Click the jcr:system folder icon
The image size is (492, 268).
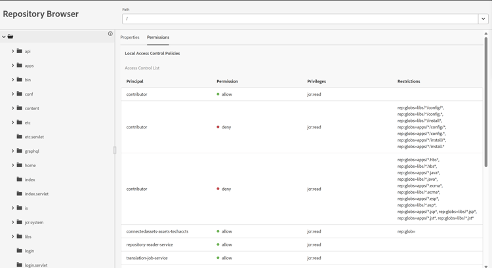point(20,222)
